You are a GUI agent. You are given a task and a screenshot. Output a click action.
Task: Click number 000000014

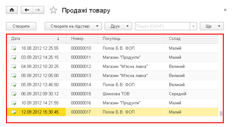(x=81, y=85)
